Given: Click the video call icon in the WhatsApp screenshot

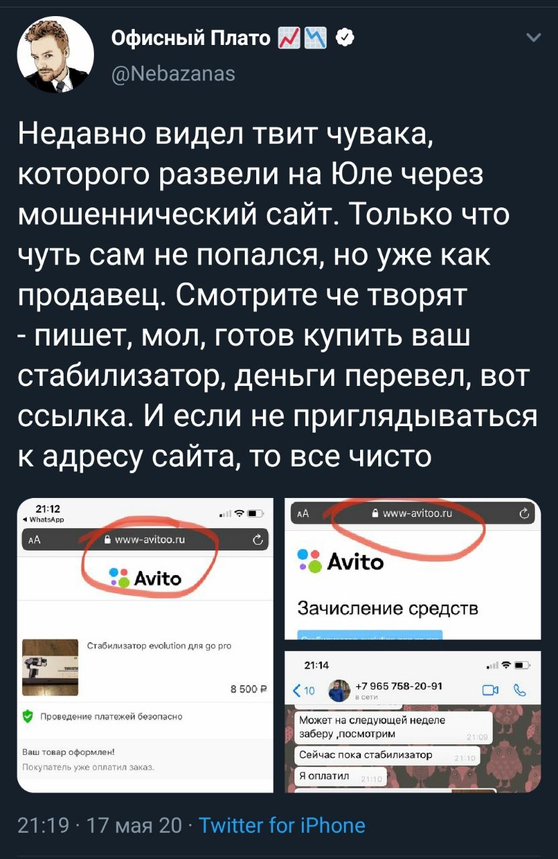Looking at the screenshot, I should pyautogui.click(x=490, y=691).
